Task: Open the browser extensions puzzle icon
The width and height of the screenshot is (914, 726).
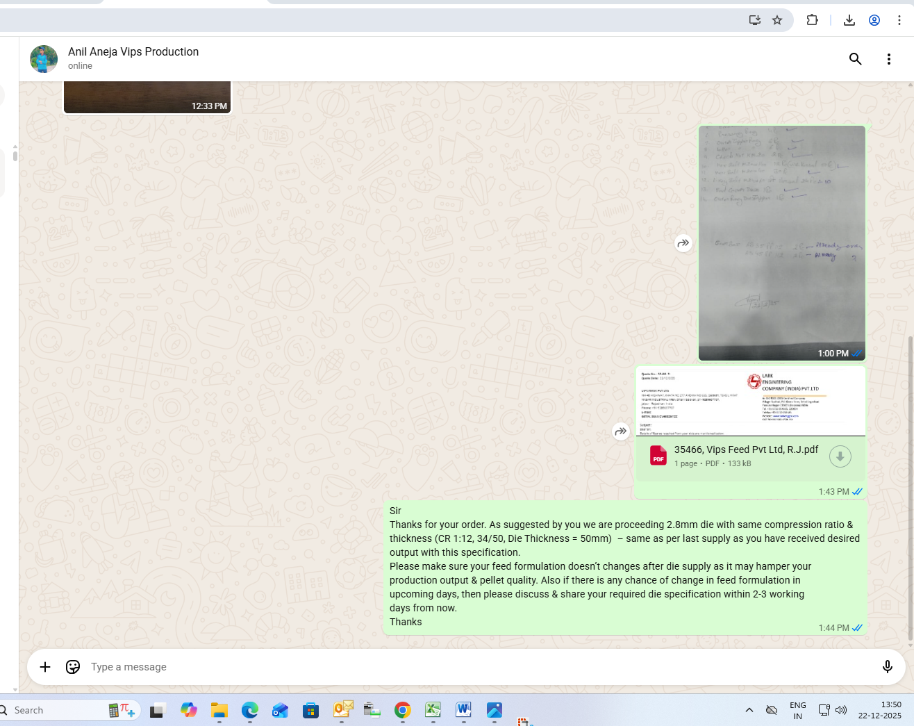Action: coord(812,20)
